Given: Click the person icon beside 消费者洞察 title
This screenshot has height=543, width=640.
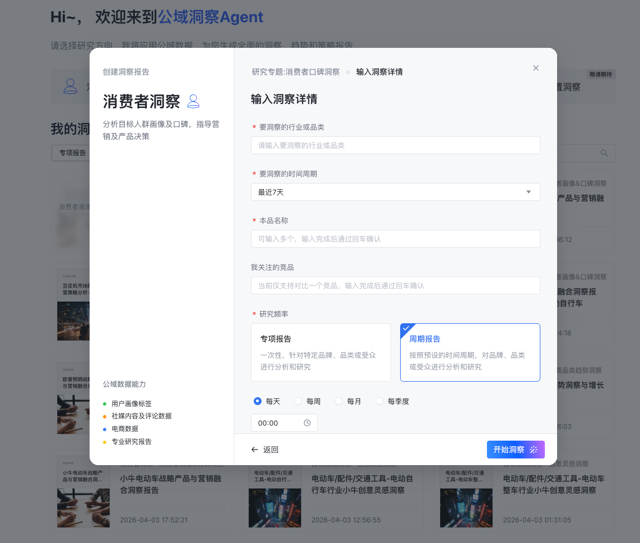Looking at the screenshot, I should pyautogui.click(x=193, y=102).
